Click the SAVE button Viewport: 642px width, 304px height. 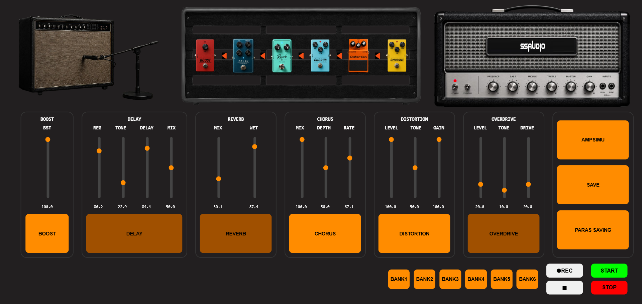pos(593,185)
